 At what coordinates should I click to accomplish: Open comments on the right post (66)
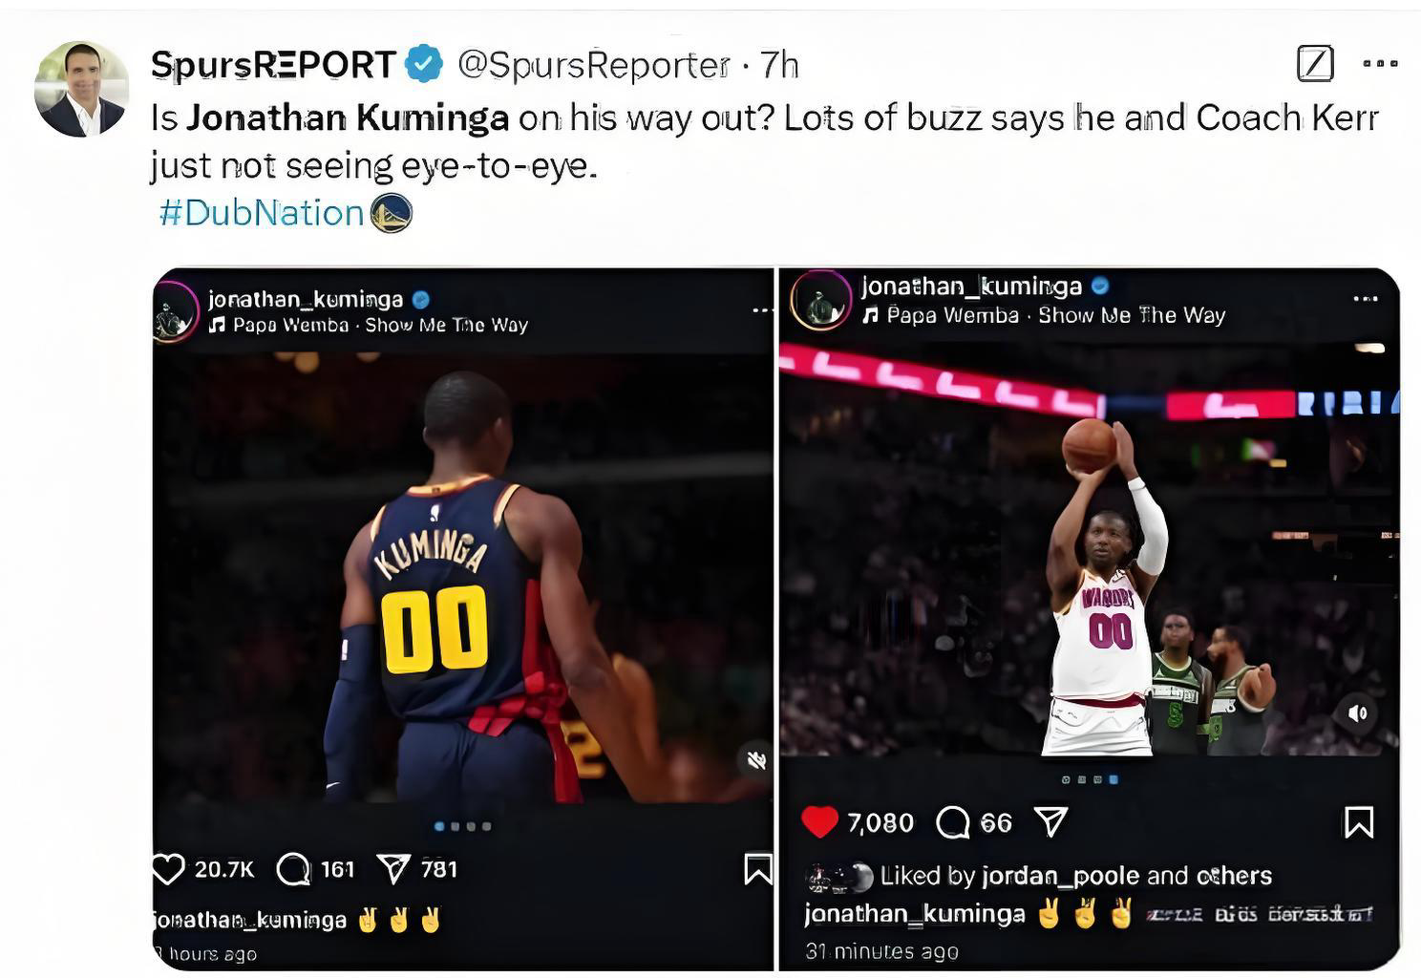click(x=953, y=821)
